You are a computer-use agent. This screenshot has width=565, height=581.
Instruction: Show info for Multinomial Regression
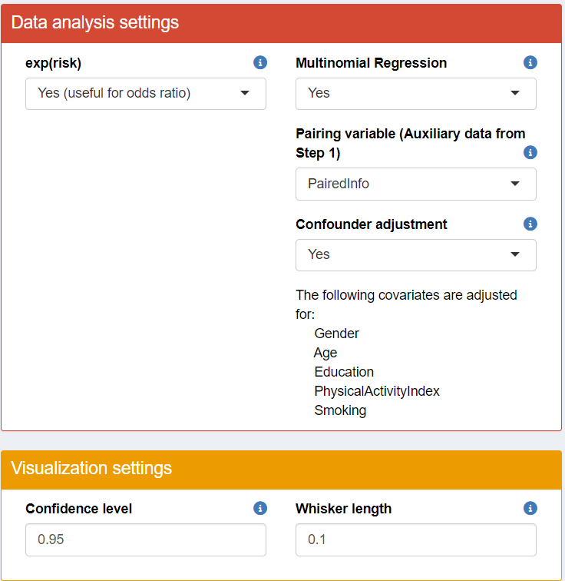tap(530, 62)
